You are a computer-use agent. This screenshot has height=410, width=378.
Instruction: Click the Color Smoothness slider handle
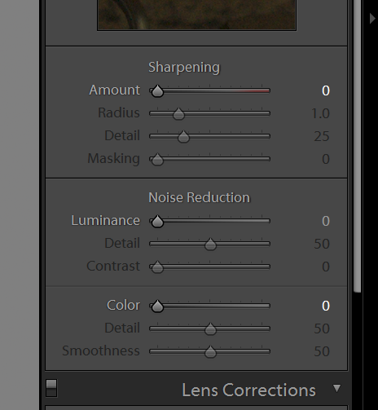(x=210, y=352)
